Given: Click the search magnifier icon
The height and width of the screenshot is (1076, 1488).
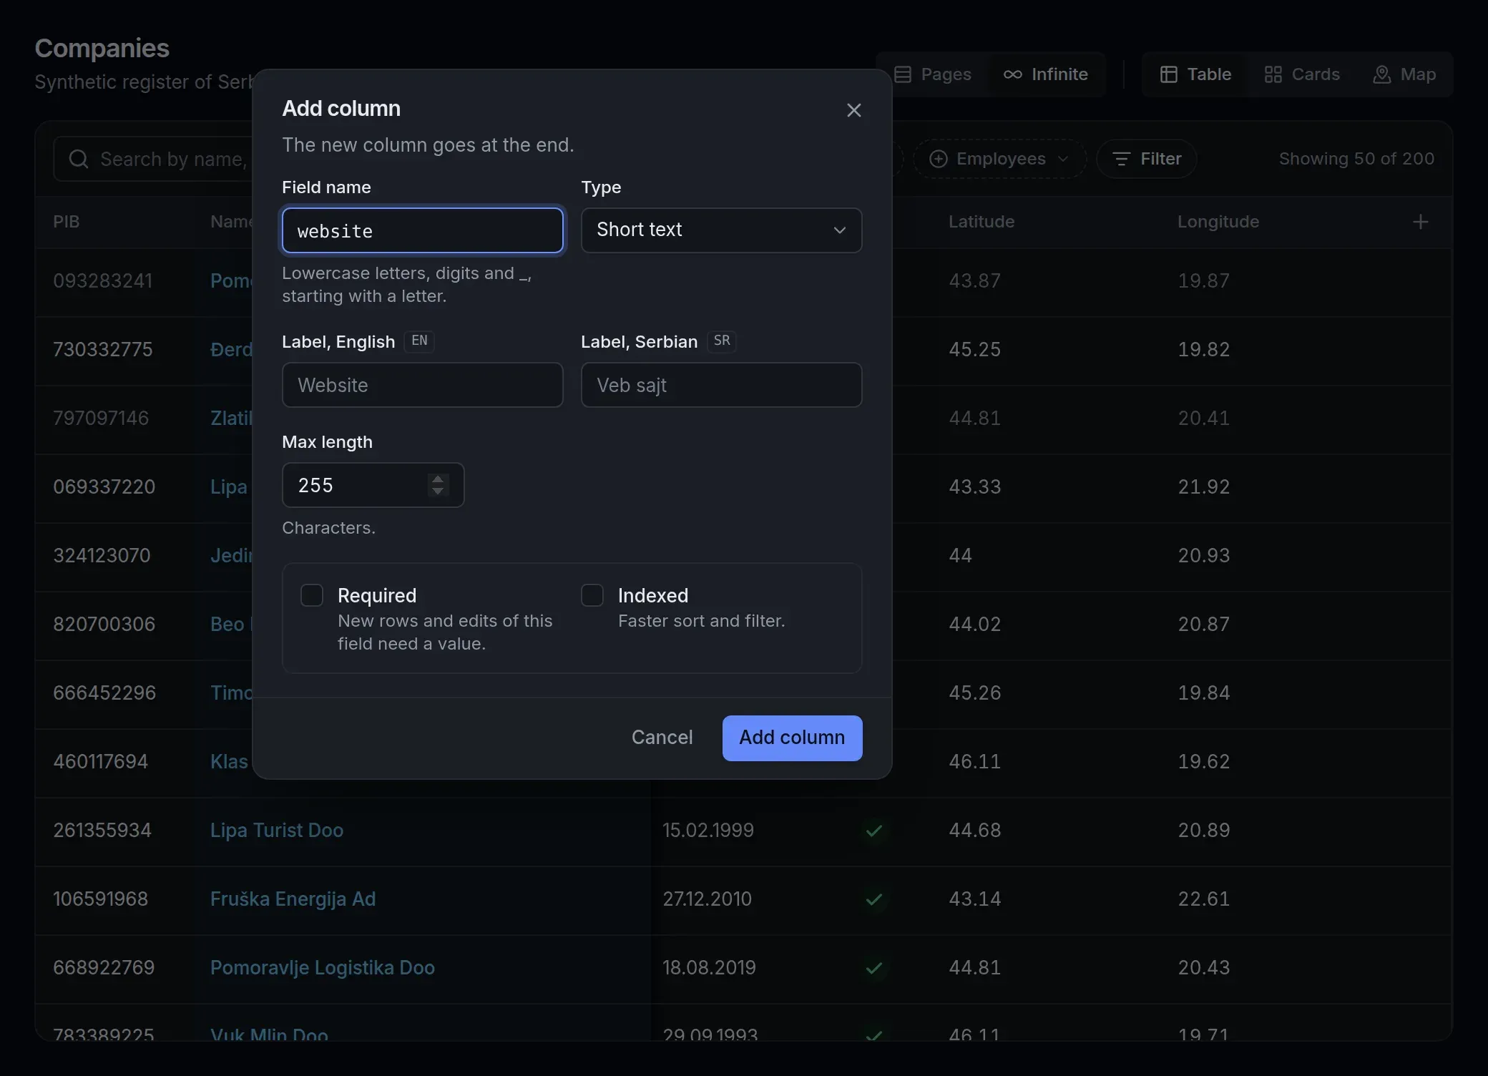Looking at the screenshot, I should pyautogui.click(x=79, y=159).
